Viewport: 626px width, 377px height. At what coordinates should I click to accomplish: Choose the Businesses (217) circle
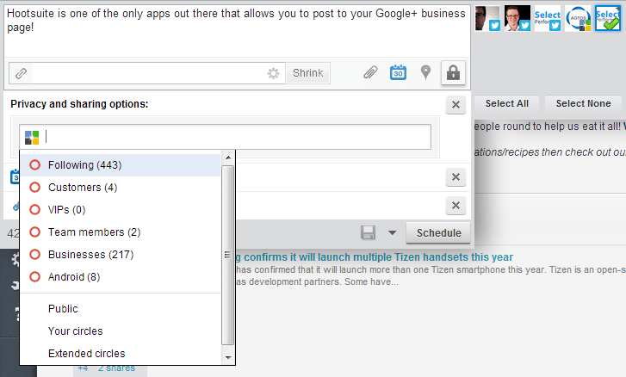121,255
